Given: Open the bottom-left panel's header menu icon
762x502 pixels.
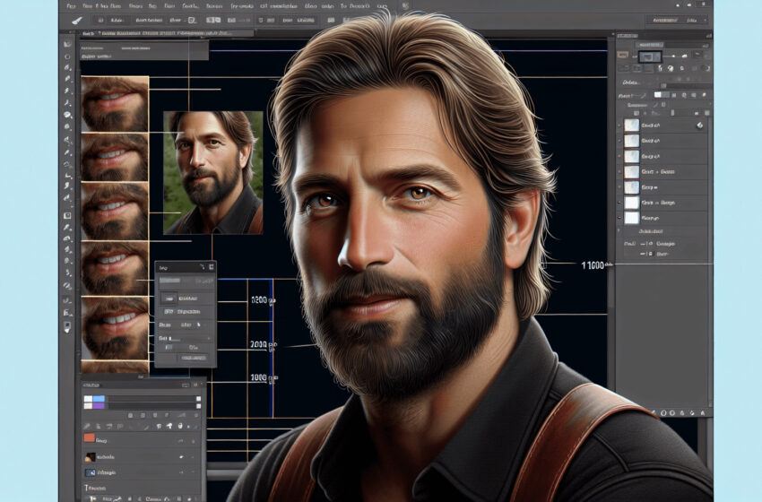Looking at the screenshot, I should [x=195, y=385].
